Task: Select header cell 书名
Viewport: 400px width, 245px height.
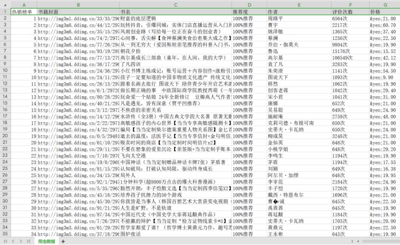Action: [x=175, y=12]
